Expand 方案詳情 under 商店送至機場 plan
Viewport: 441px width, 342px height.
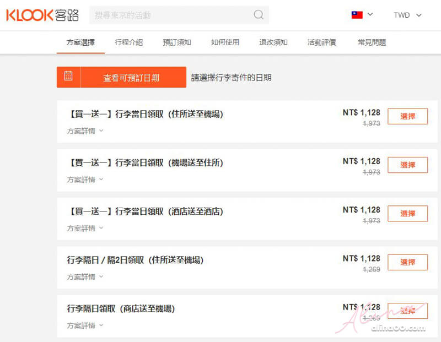[x=85, y=325]
